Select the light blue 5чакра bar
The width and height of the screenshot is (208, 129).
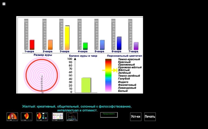102,45
